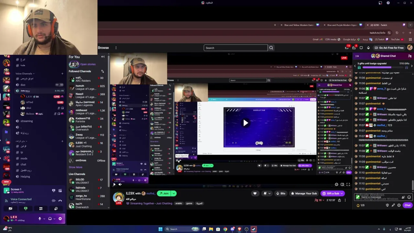Open the stream's three-dot more menu
Screen dimensions: 414x233
pyautogui.click(x=345, y=200)
